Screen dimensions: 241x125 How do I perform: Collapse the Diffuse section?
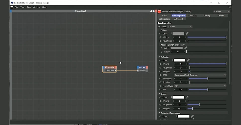pyautogui.click(x=160, y=30)
